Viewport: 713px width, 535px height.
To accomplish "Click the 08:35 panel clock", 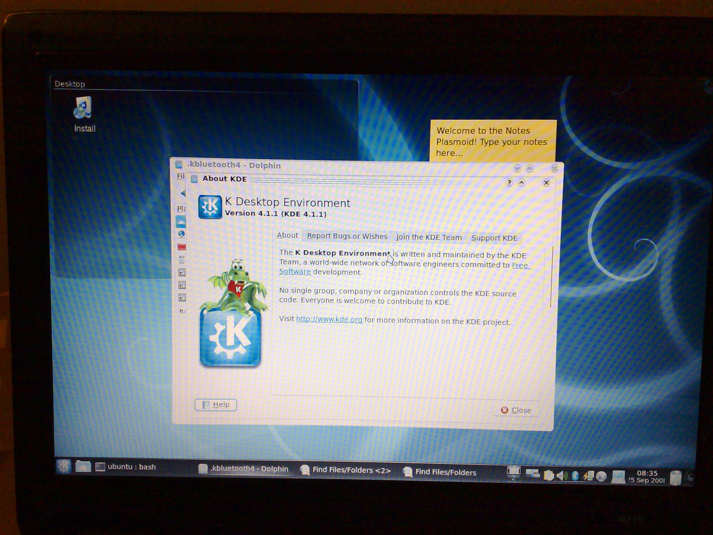I will point(647,477).
